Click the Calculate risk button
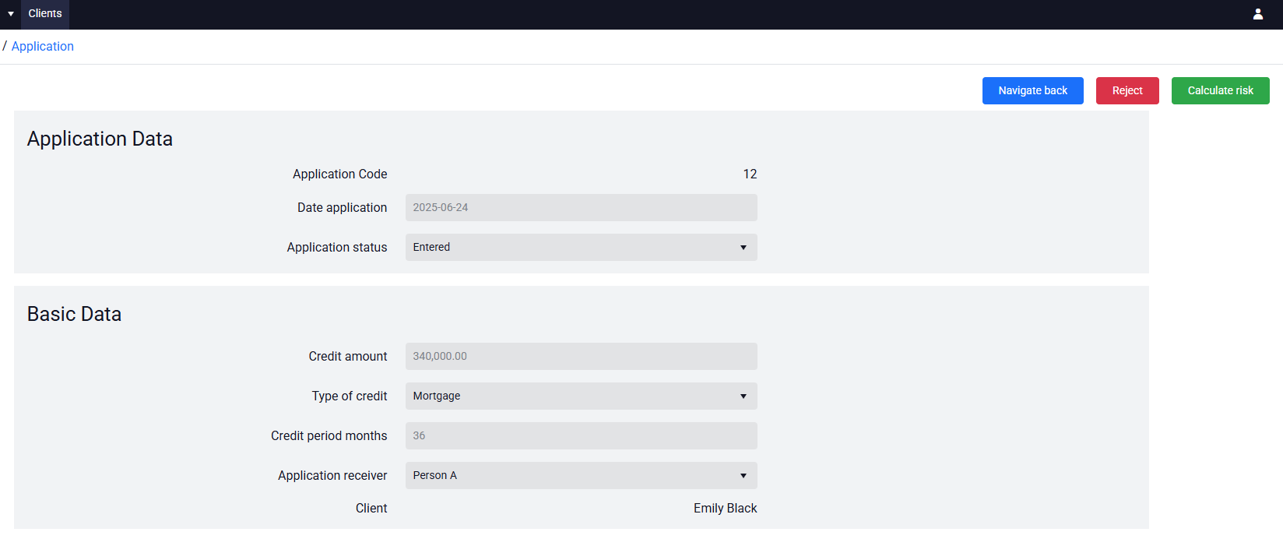Screen dimensions: 1283x539 click(1221, 90)
